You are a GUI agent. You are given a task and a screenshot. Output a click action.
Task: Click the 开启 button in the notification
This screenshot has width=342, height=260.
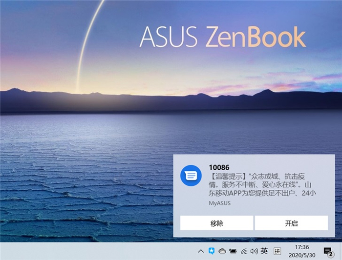[x=291, y=223]
